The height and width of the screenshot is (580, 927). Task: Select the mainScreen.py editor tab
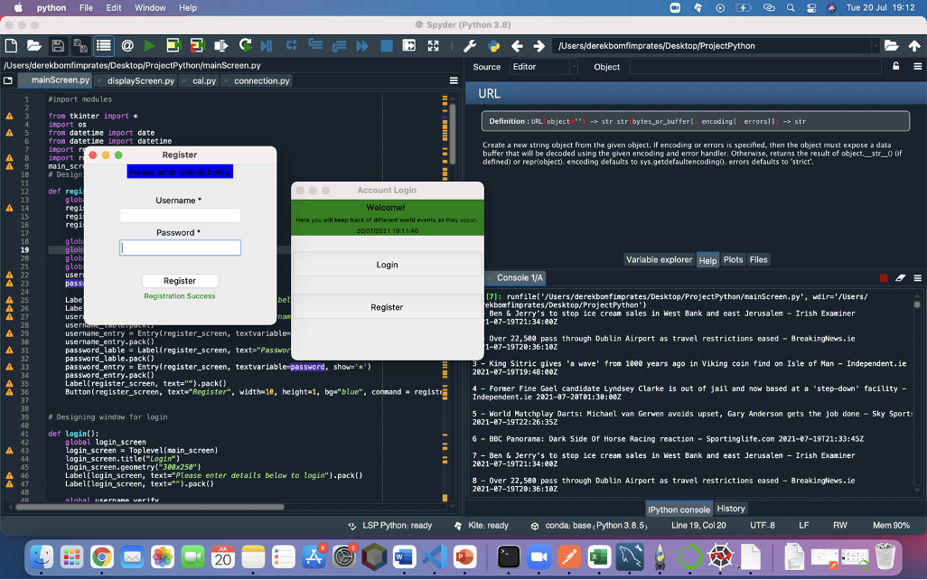click(x=60, y=80)
